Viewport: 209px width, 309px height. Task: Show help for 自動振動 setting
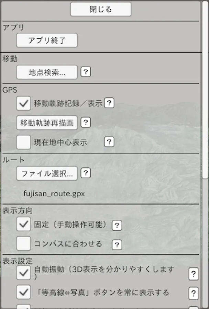[x=194, y=274]
